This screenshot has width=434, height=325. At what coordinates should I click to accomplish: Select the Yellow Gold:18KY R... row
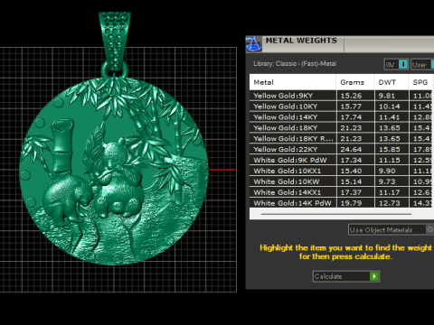(341, 139)
